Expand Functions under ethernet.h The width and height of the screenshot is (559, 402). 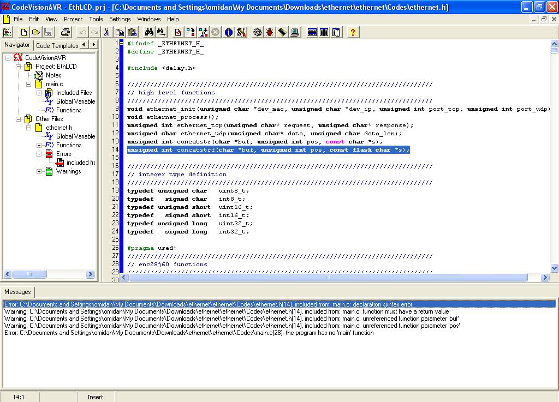[x=39, y=145]
